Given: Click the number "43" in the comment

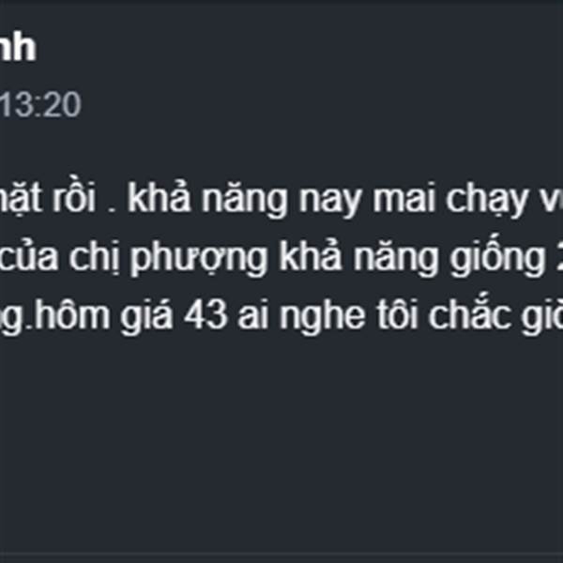Looking at the screenshot, I should pos(205,315).
